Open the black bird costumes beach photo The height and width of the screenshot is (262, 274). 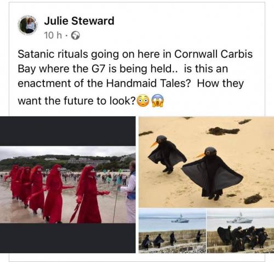(207, 162)
